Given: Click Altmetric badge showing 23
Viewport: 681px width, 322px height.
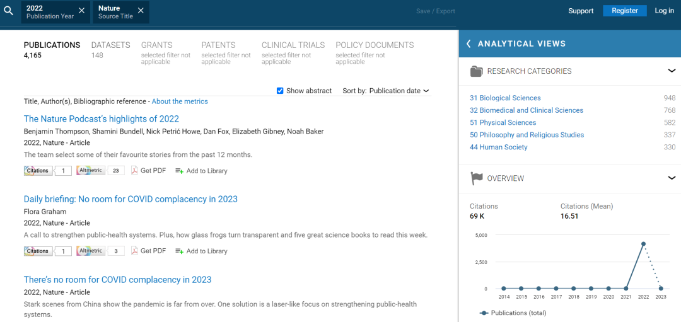Looking at the screenshot, I should (x=100, y=171).
